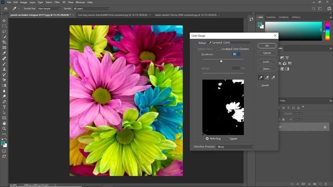Select the Horizontal Type tool
This screenshot has height=187, width=333.
tap(4, 107)
